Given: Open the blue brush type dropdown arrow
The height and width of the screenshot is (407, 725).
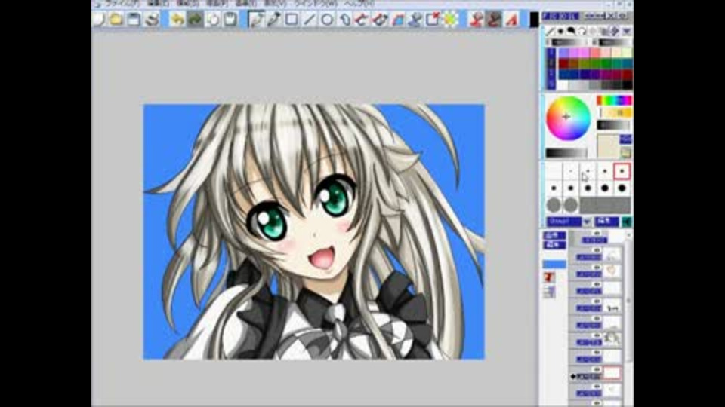Looking at the screenshot, I should click(x=586, y=222).
